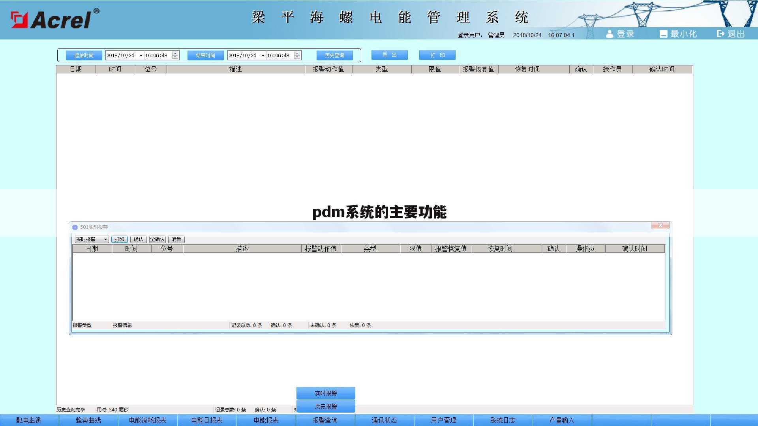
Task: Sort main table by 日期 column
Action: 76,69
